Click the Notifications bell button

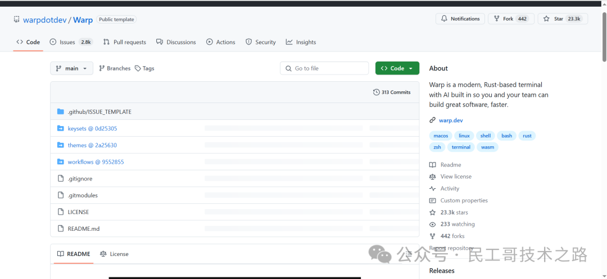coord(460,18)
